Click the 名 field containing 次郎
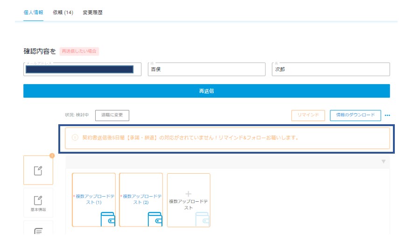 (331, 69)
